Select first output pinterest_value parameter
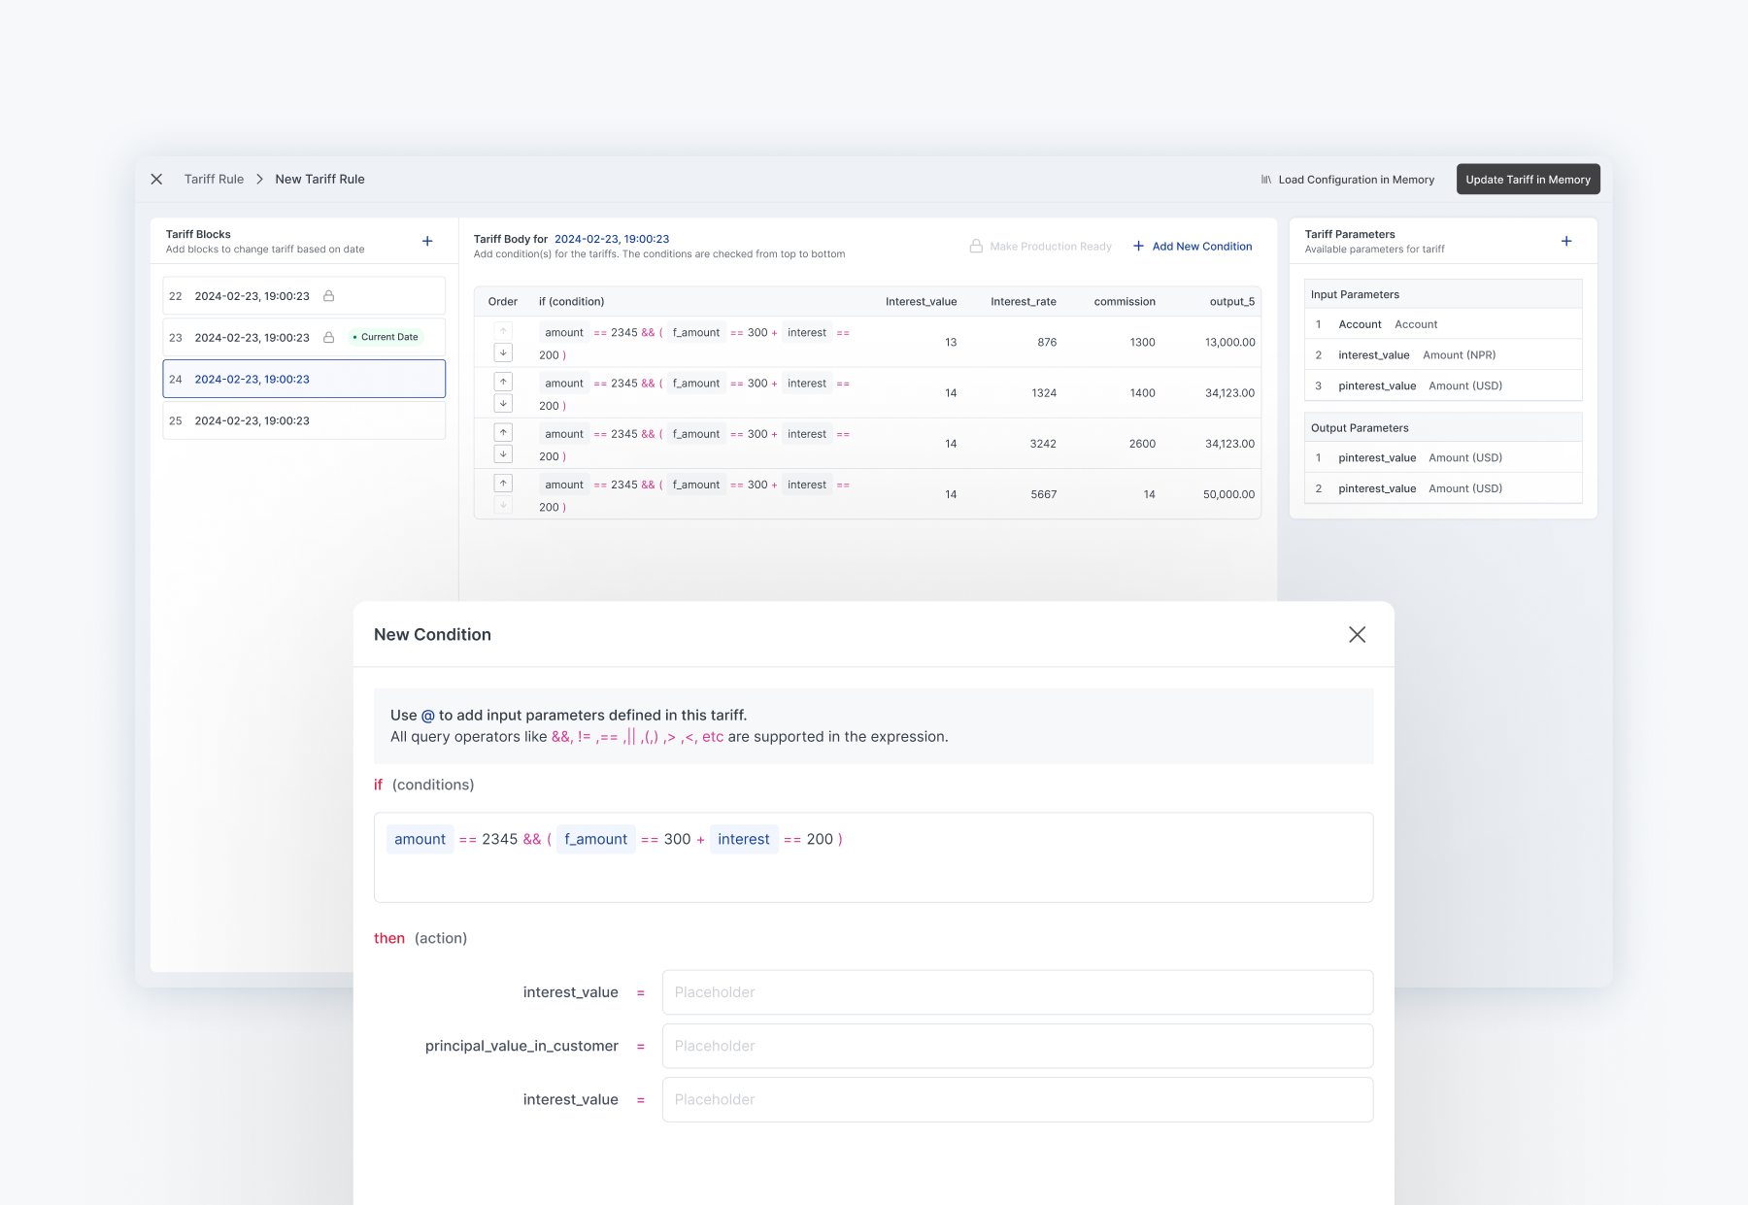The height and width of the screenshot is (1205, 1748). click(x=1443, y=457)
